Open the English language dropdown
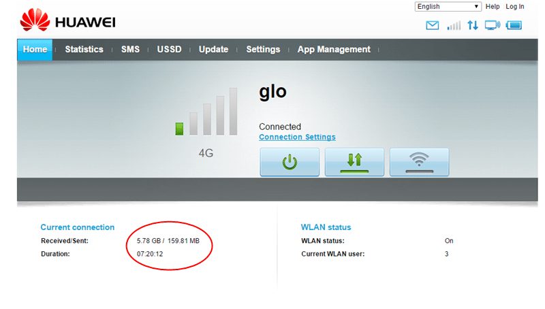Screen dimensions: 545x309 (448, 7)
